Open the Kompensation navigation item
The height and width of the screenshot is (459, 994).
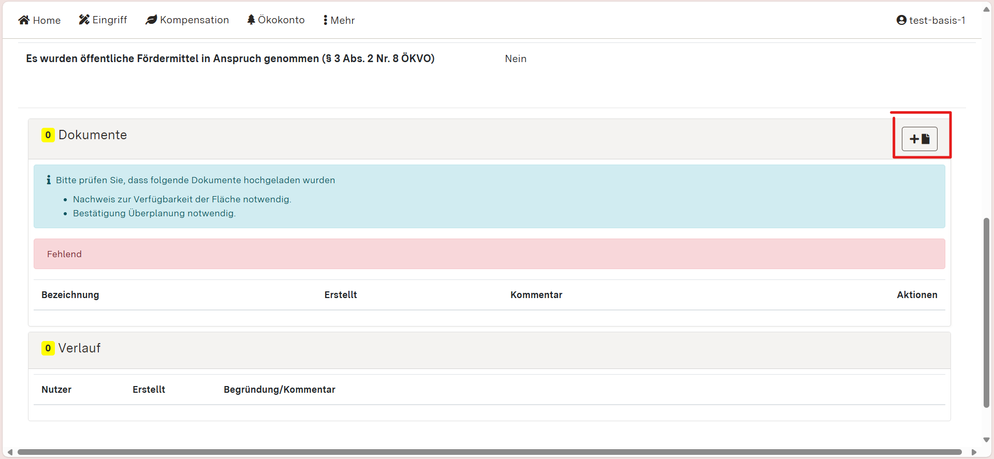pos(187,20)
